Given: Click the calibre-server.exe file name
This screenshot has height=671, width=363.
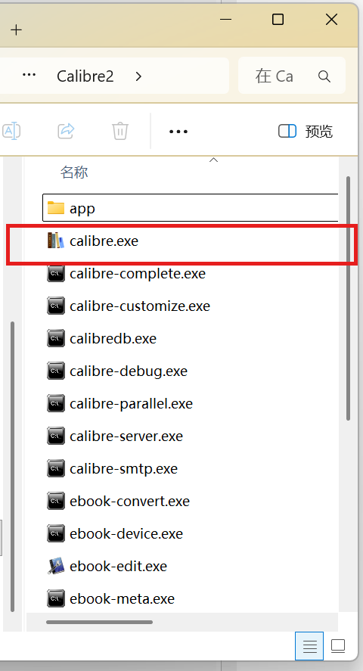Looking at the screenshot, I should coord(126,436).
